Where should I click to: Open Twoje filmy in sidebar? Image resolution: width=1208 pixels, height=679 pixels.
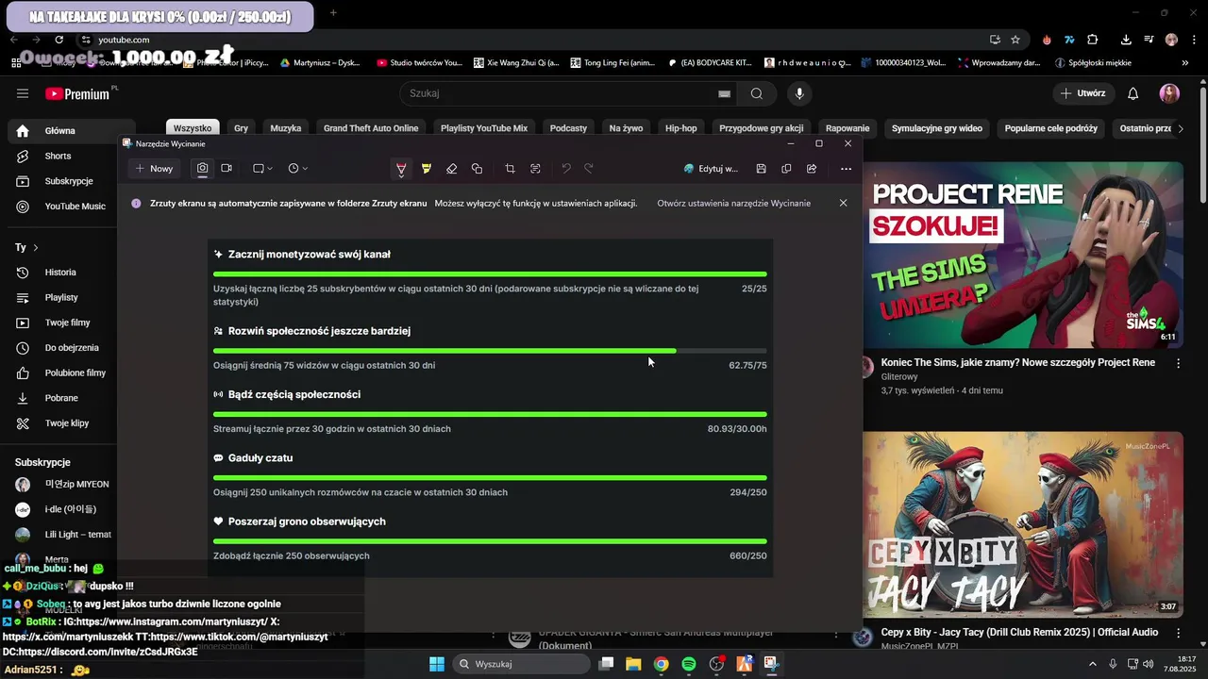pos(61,323)
